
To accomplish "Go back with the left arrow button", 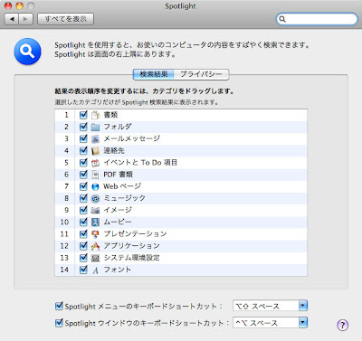I will pos(12,19).
